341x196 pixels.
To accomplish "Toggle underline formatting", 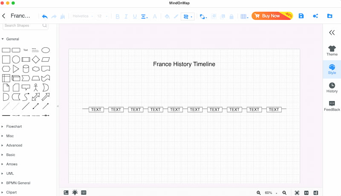I will [x=135, y=16].
